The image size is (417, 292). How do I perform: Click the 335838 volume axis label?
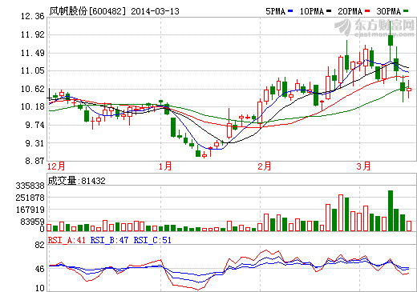[x=30, y=186]
